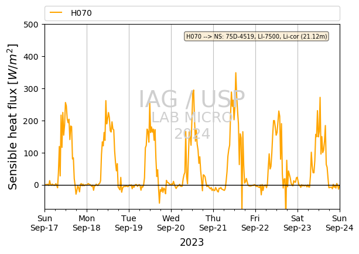Viewport: 359px width, 254px height.
Task: Click the H070 legend label
Action: tap(81, 13)
